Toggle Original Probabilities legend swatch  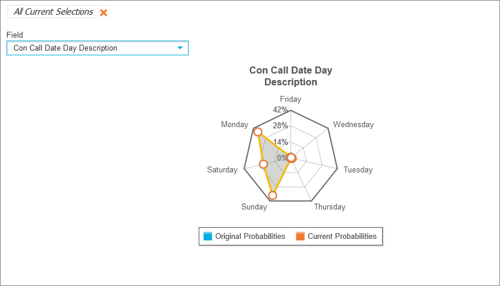[208, 236]
